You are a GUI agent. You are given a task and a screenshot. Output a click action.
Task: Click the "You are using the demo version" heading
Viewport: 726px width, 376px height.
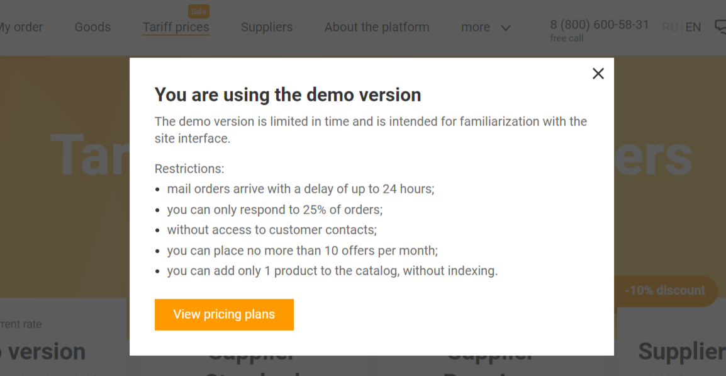[x=288, y=94]
